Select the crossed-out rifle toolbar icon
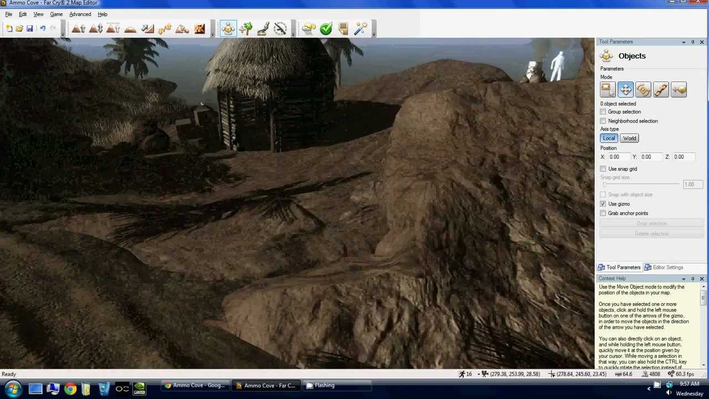The image size is (709, 399). point(280,28)
